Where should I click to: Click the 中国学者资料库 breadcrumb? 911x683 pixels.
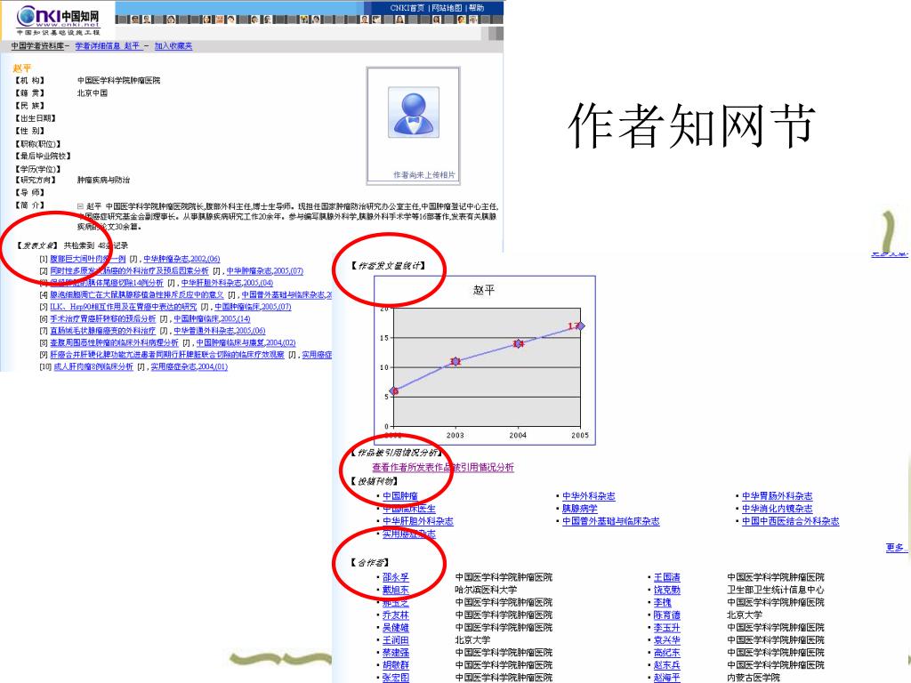(37, 46)
